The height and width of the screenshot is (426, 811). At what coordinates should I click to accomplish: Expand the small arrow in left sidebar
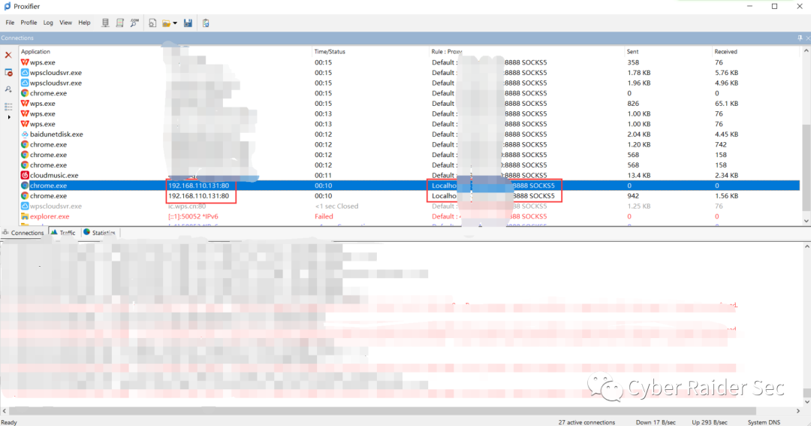9,117
